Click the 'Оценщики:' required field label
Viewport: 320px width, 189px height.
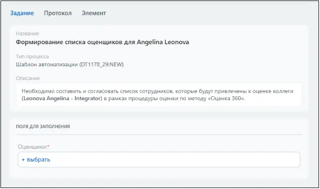click(x=34, y=147)
